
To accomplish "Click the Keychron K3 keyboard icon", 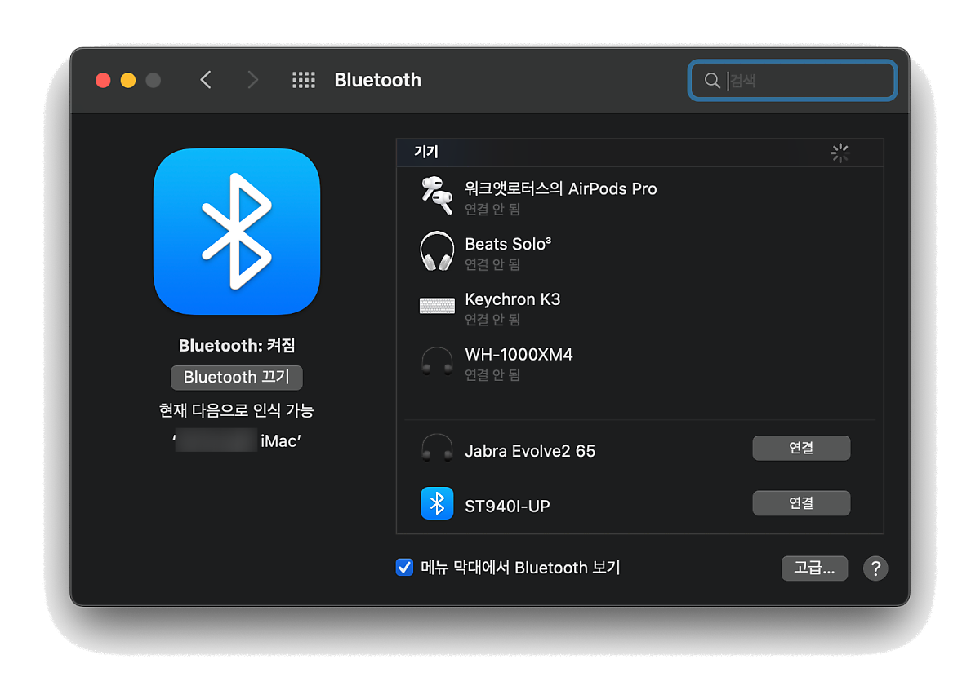I will pos(437,306).
